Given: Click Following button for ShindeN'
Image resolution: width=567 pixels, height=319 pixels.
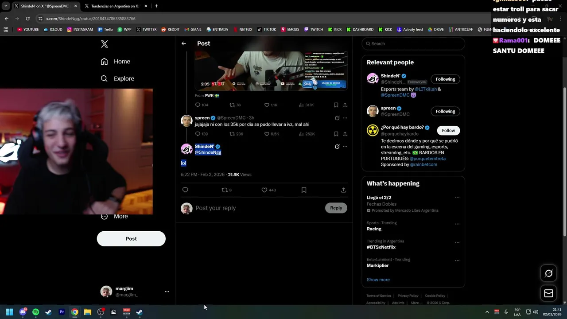Looking at the screenshot, I should tap(445, 79).
